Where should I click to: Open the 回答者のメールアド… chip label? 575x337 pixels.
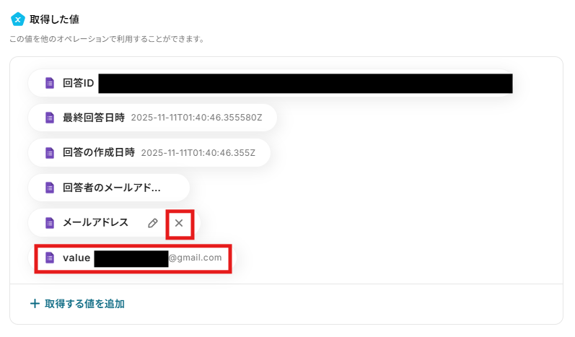(x=112, y=188)
